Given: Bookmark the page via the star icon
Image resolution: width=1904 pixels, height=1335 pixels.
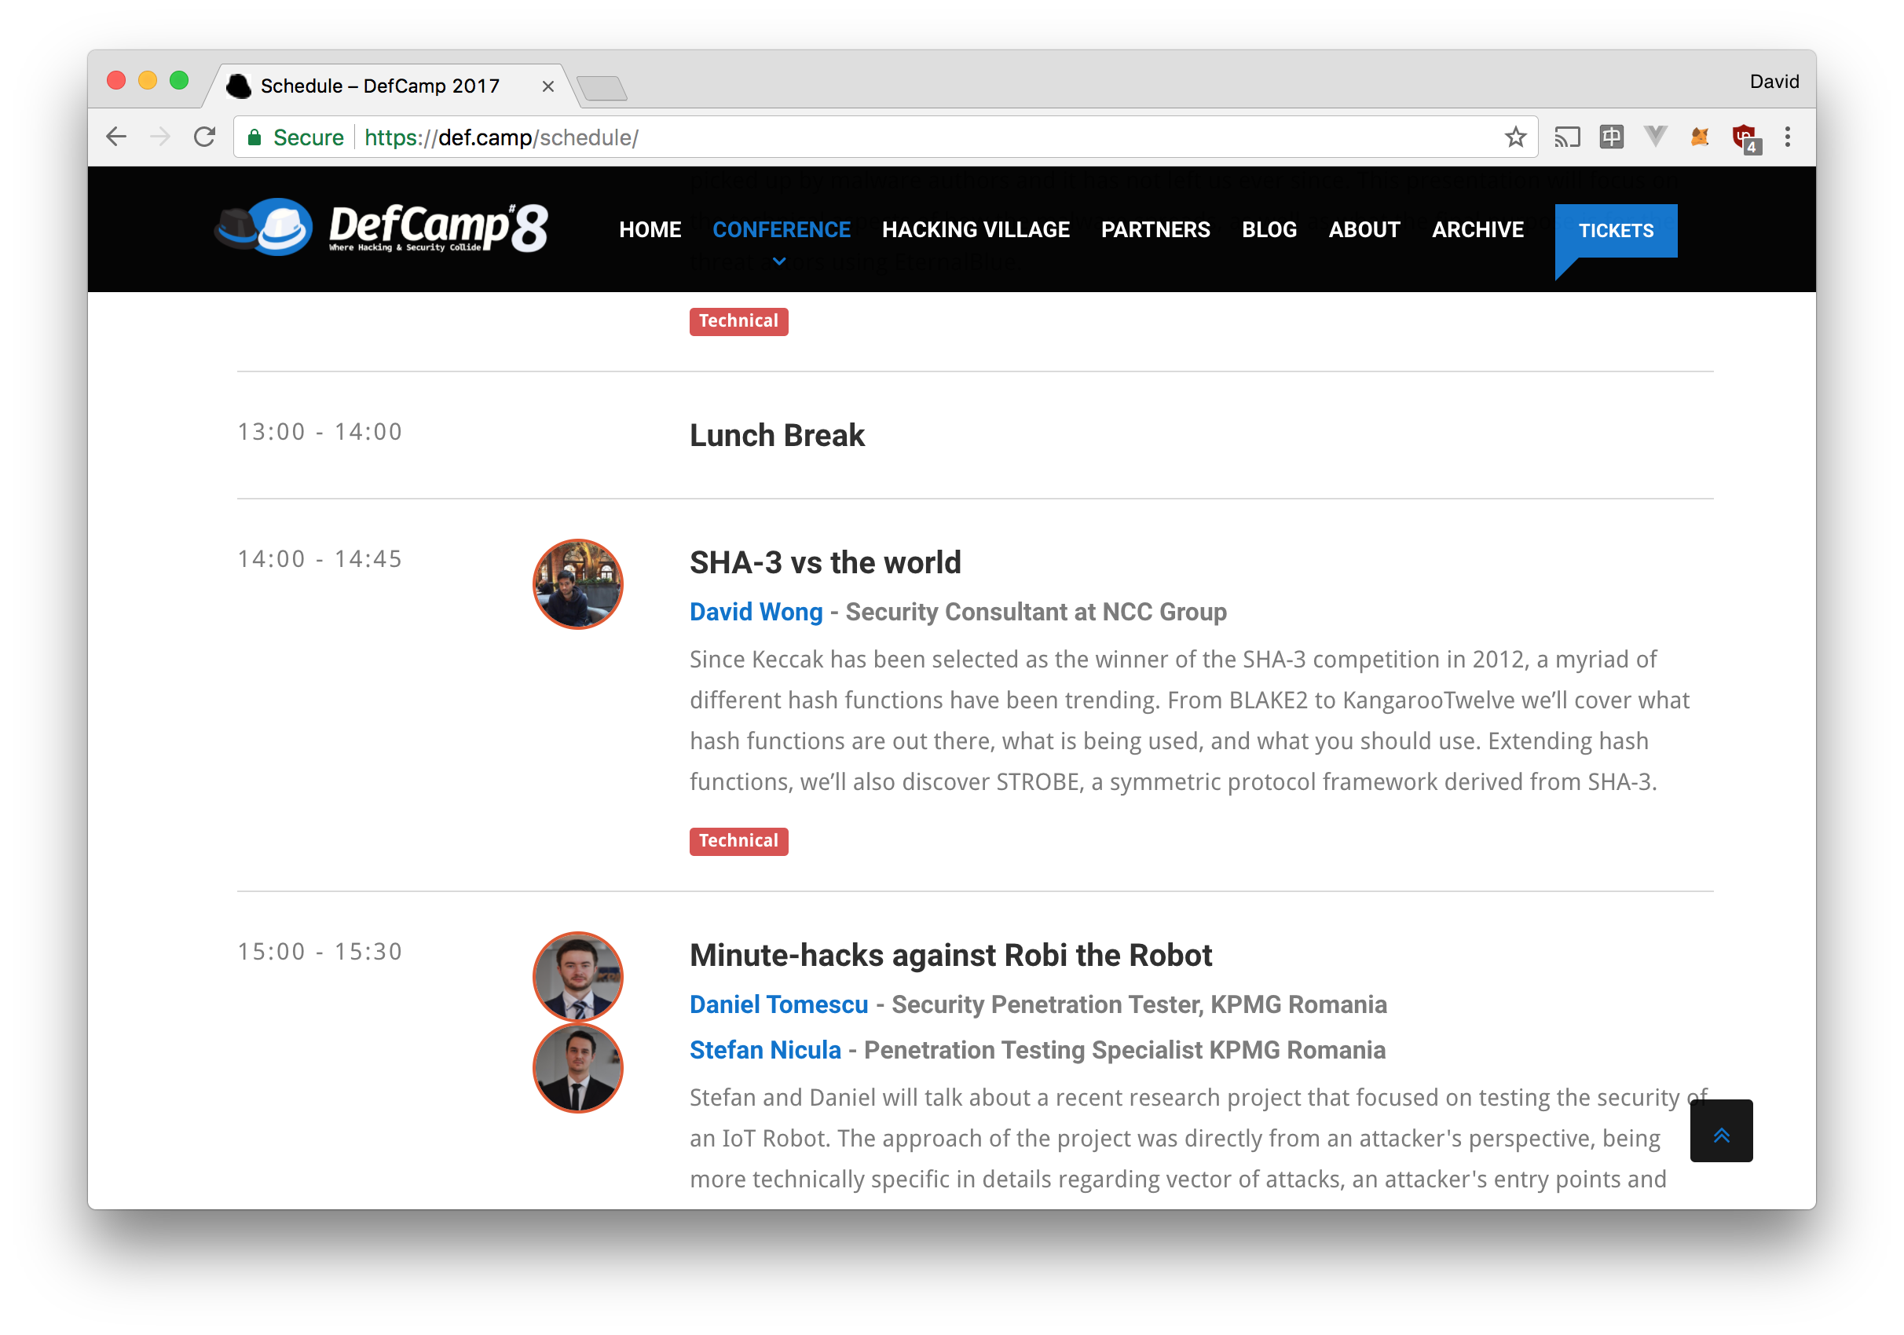Looking at the screenshot, I should click(1517, 137).
